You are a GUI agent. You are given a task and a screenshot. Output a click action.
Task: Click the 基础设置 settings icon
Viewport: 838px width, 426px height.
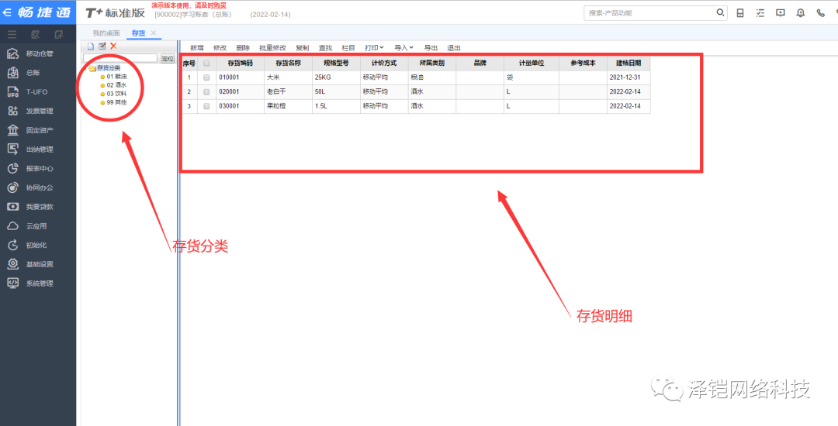point(14,264)
